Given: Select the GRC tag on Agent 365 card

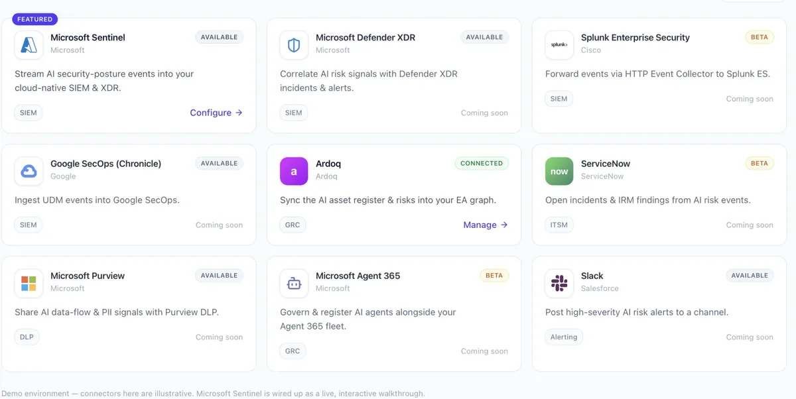Looking at the screenshot, I should click(293, 351).
